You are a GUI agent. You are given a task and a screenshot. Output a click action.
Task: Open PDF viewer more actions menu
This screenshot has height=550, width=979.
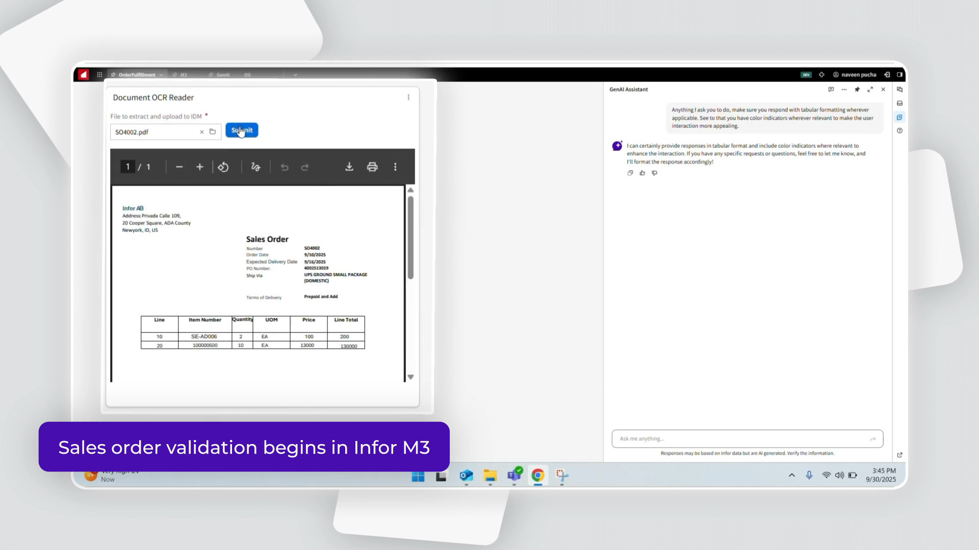[x=395, y=167]
